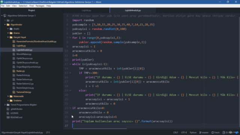Change the UTF-8 file encoding
Screen dimensions: 240x135
pos(184,132)
